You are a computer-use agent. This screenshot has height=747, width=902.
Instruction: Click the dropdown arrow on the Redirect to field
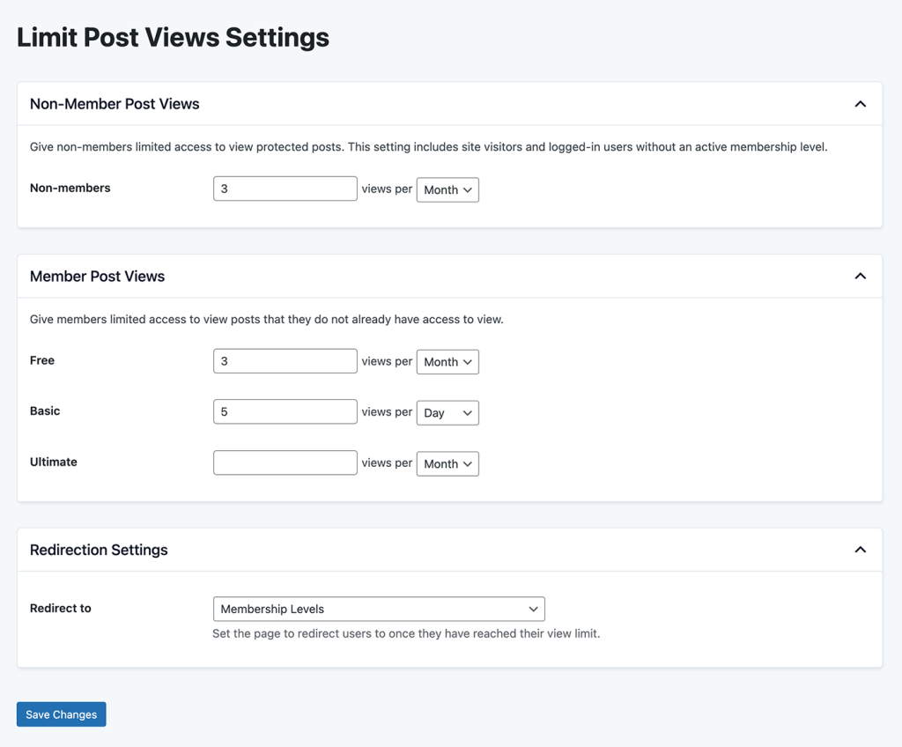point(533,609)
